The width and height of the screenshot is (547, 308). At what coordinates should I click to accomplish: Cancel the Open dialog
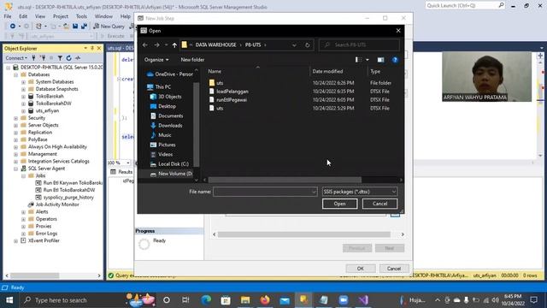click(x=379, y=204)
